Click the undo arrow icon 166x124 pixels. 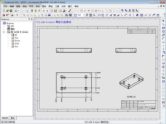point(16,11)
